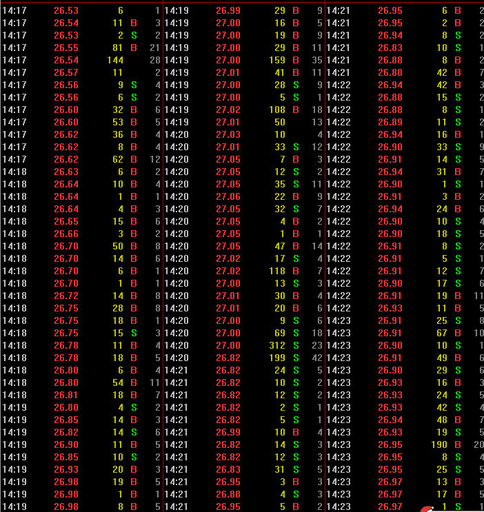Click the price 27.03 cell
484x512 pixels.
click(228, 134)
